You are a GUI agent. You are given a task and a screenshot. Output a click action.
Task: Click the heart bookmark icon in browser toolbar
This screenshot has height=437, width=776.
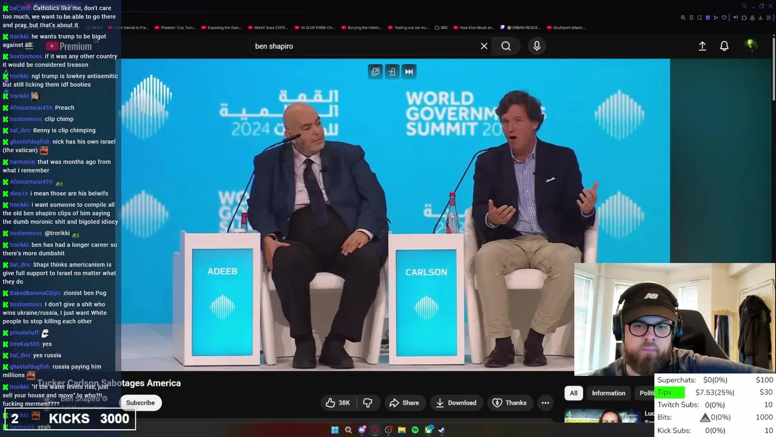(x=724, y=18)
